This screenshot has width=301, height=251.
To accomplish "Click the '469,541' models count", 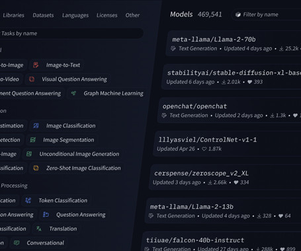I will point(210,15).
